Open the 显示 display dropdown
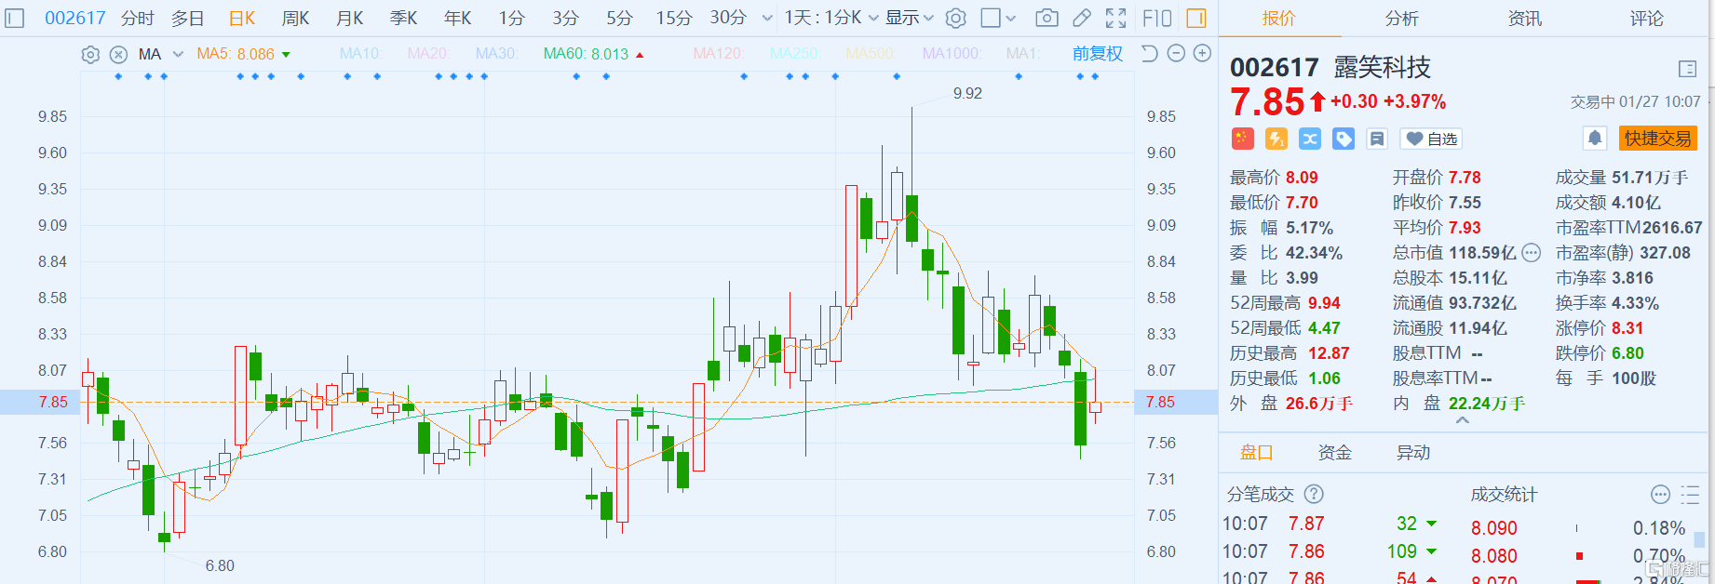Screen dimensions: 1715x584 click(x=910, y=18)
